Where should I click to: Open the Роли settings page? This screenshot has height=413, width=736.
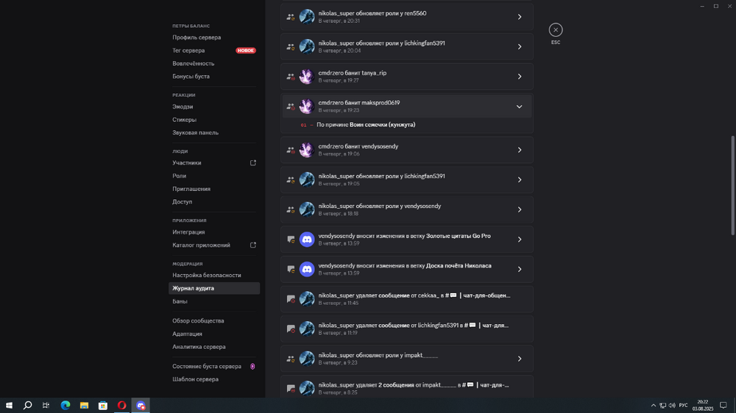tap(180, 176)
